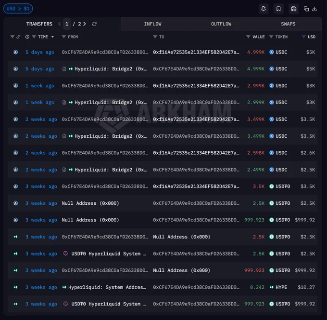Click '3 weeks ago' in the 3.5K USDT0 row
Image resolution: width=327 pixels, height=320 pixels.
(x=41, y=186)
